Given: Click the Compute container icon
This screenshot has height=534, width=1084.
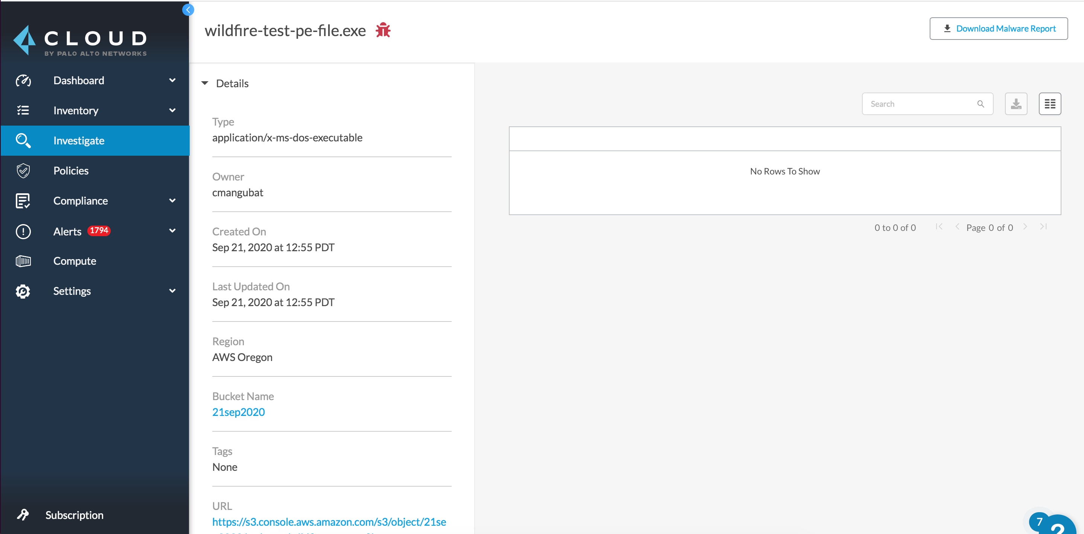Looking at the screenshot, I should point(23,261).
